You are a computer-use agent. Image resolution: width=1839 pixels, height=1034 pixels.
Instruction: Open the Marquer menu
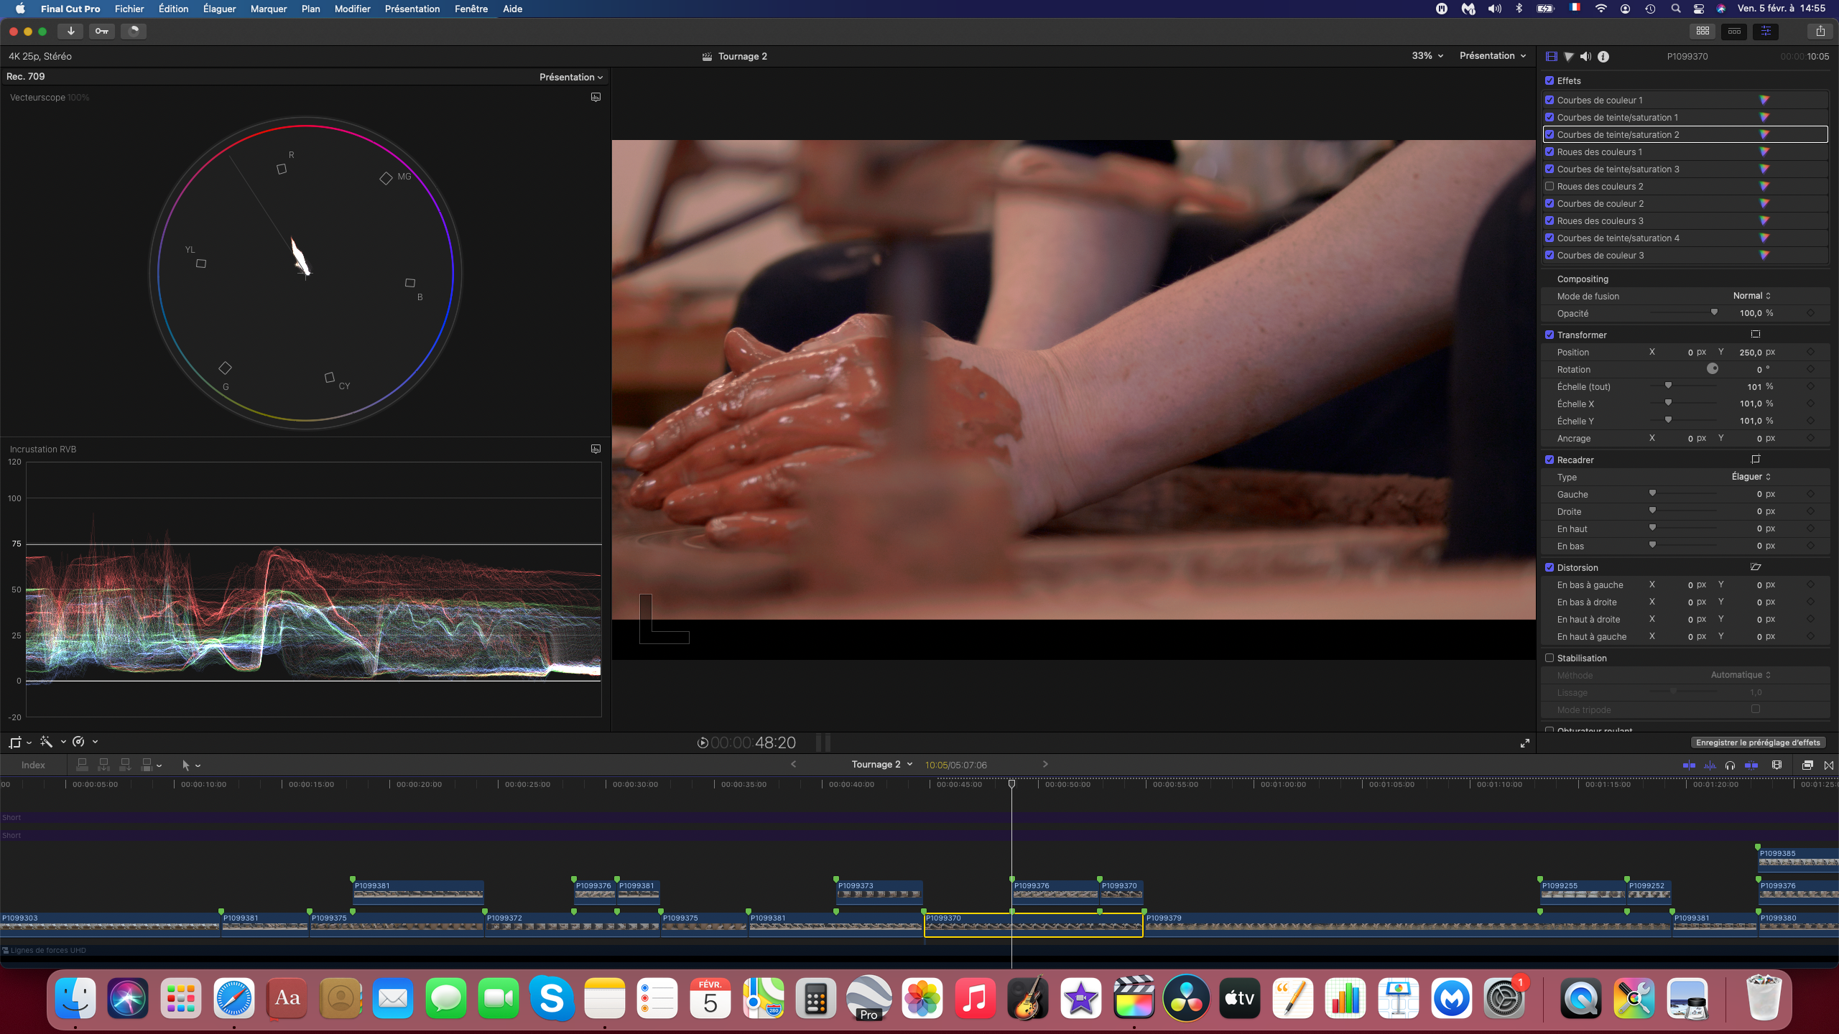(269, 9)
